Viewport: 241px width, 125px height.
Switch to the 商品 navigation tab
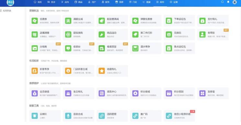click(x=79, y=2)
